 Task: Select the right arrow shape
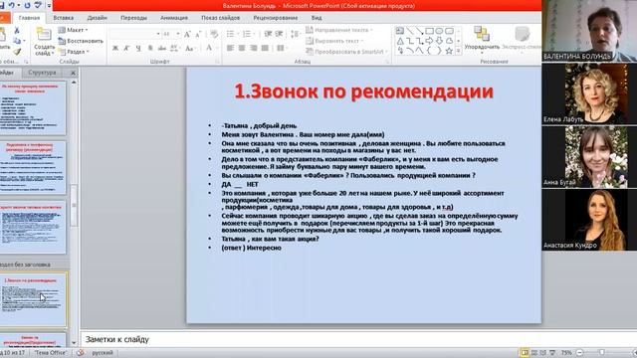[429, 41]
